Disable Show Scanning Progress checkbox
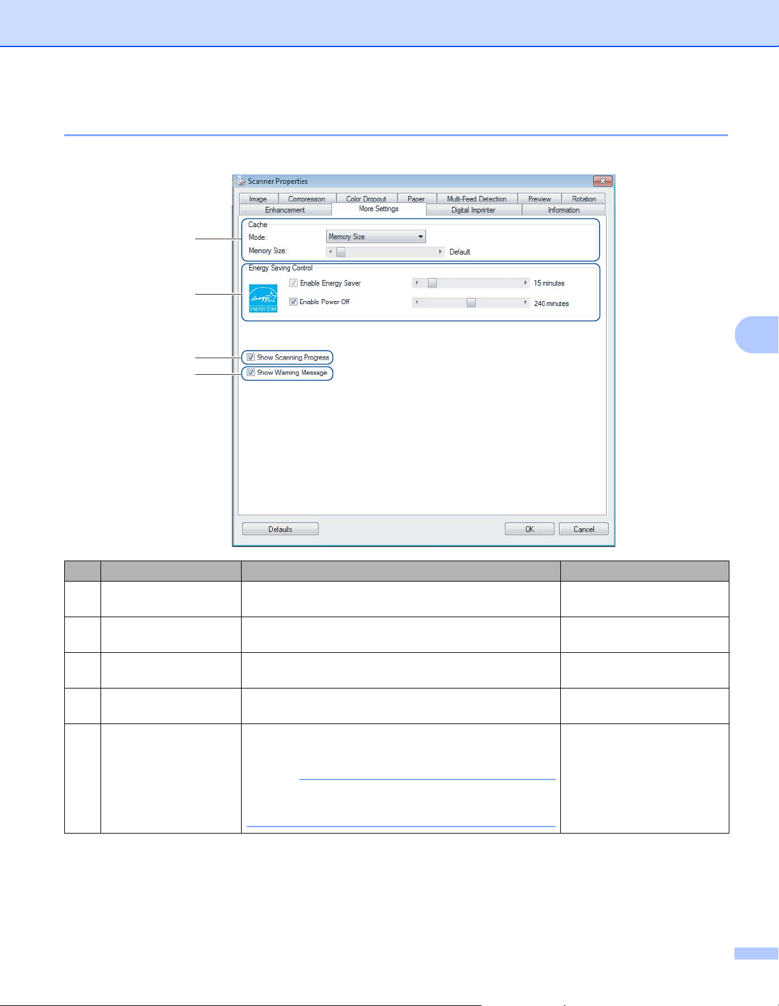Viewport: 779px width, 1006px height. pyautogui.click(x=251, y=358)
